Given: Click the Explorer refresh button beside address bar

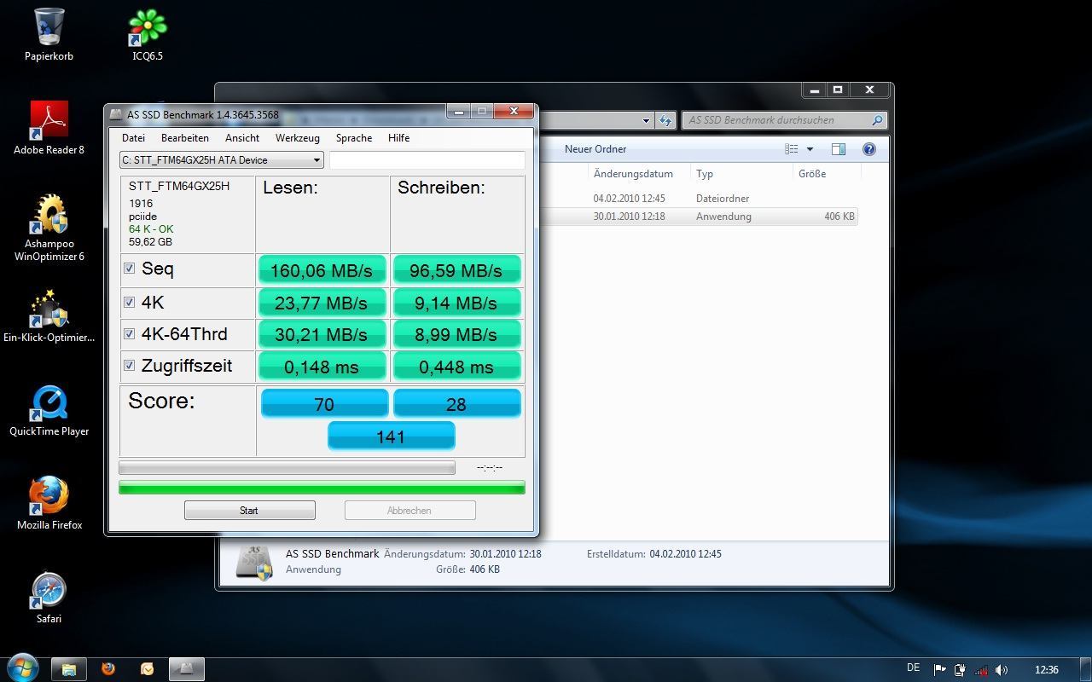Looking at the screenshot, I should click(665, 120).
